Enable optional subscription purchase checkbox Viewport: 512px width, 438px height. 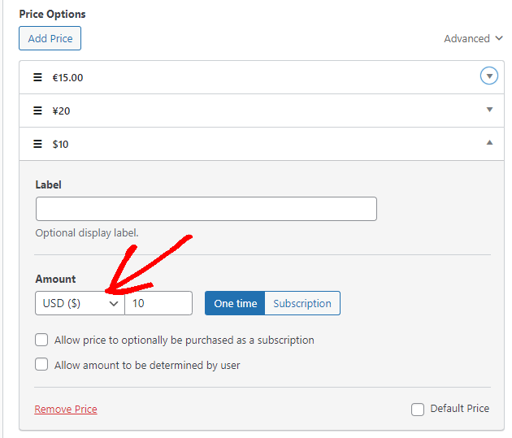pos(41,340)
